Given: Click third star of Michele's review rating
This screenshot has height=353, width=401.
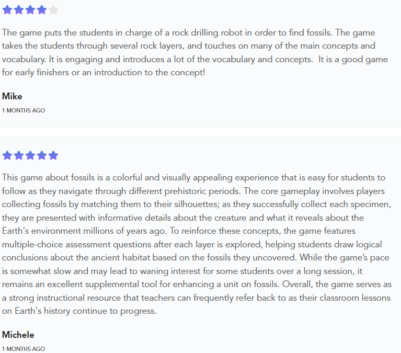Looking at the screenshot, I should pyautogui.click(x=30, y=155).
